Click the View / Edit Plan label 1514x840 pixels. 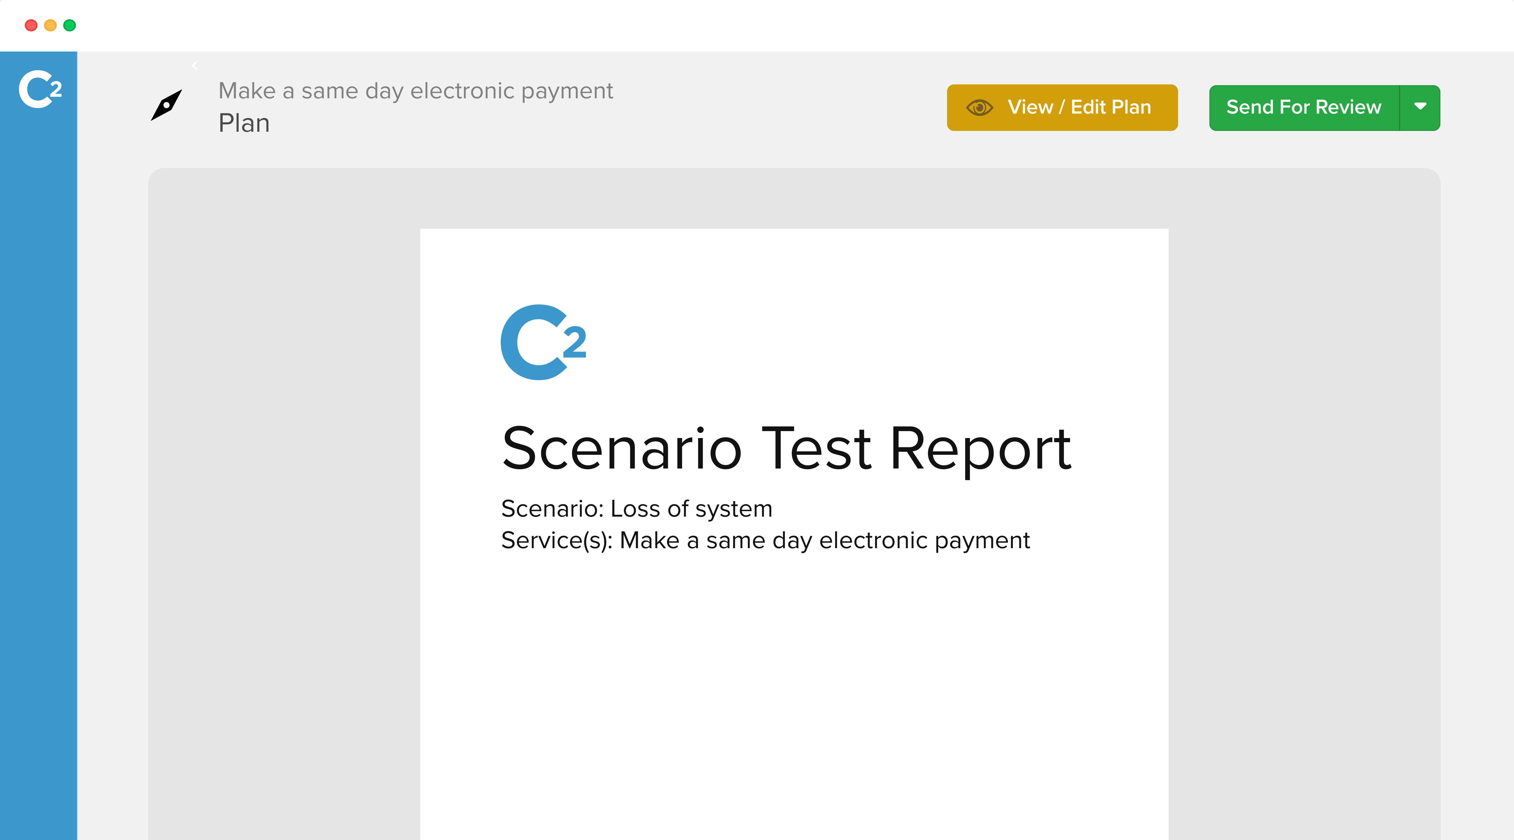[x=1079, y=108]
